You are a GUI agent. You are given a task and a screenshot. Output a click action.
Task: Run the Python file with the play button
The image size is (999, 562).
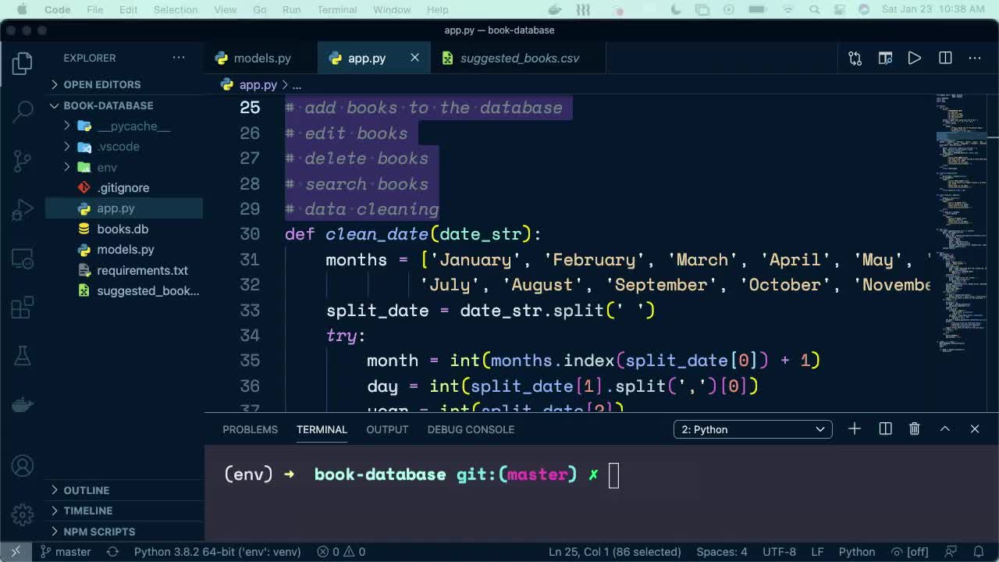click(914, 58)
